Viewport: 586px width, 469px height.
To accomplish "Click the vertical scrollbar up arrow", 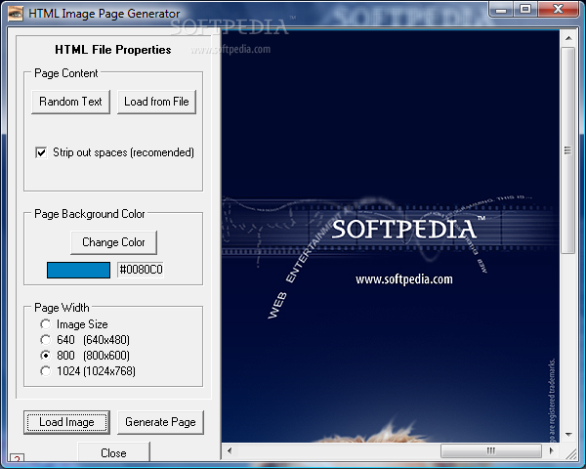I will pyautogui.click(x=568, y=38).
